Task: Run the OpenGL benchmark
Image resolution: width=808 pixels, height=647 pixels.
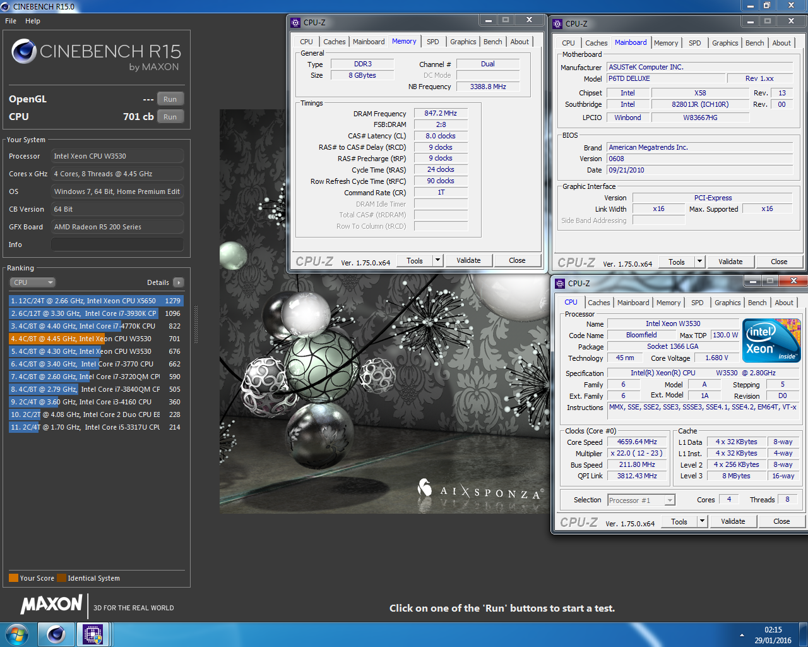Action: pyautogui.click(x=170, y=99)
